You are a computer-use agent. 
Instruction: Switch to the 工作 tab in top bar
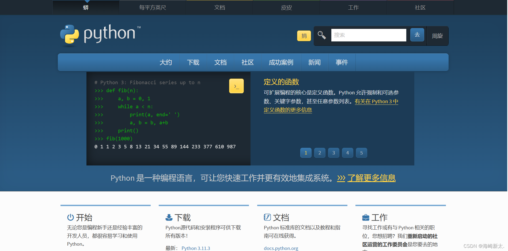click(x=353, y=7)
